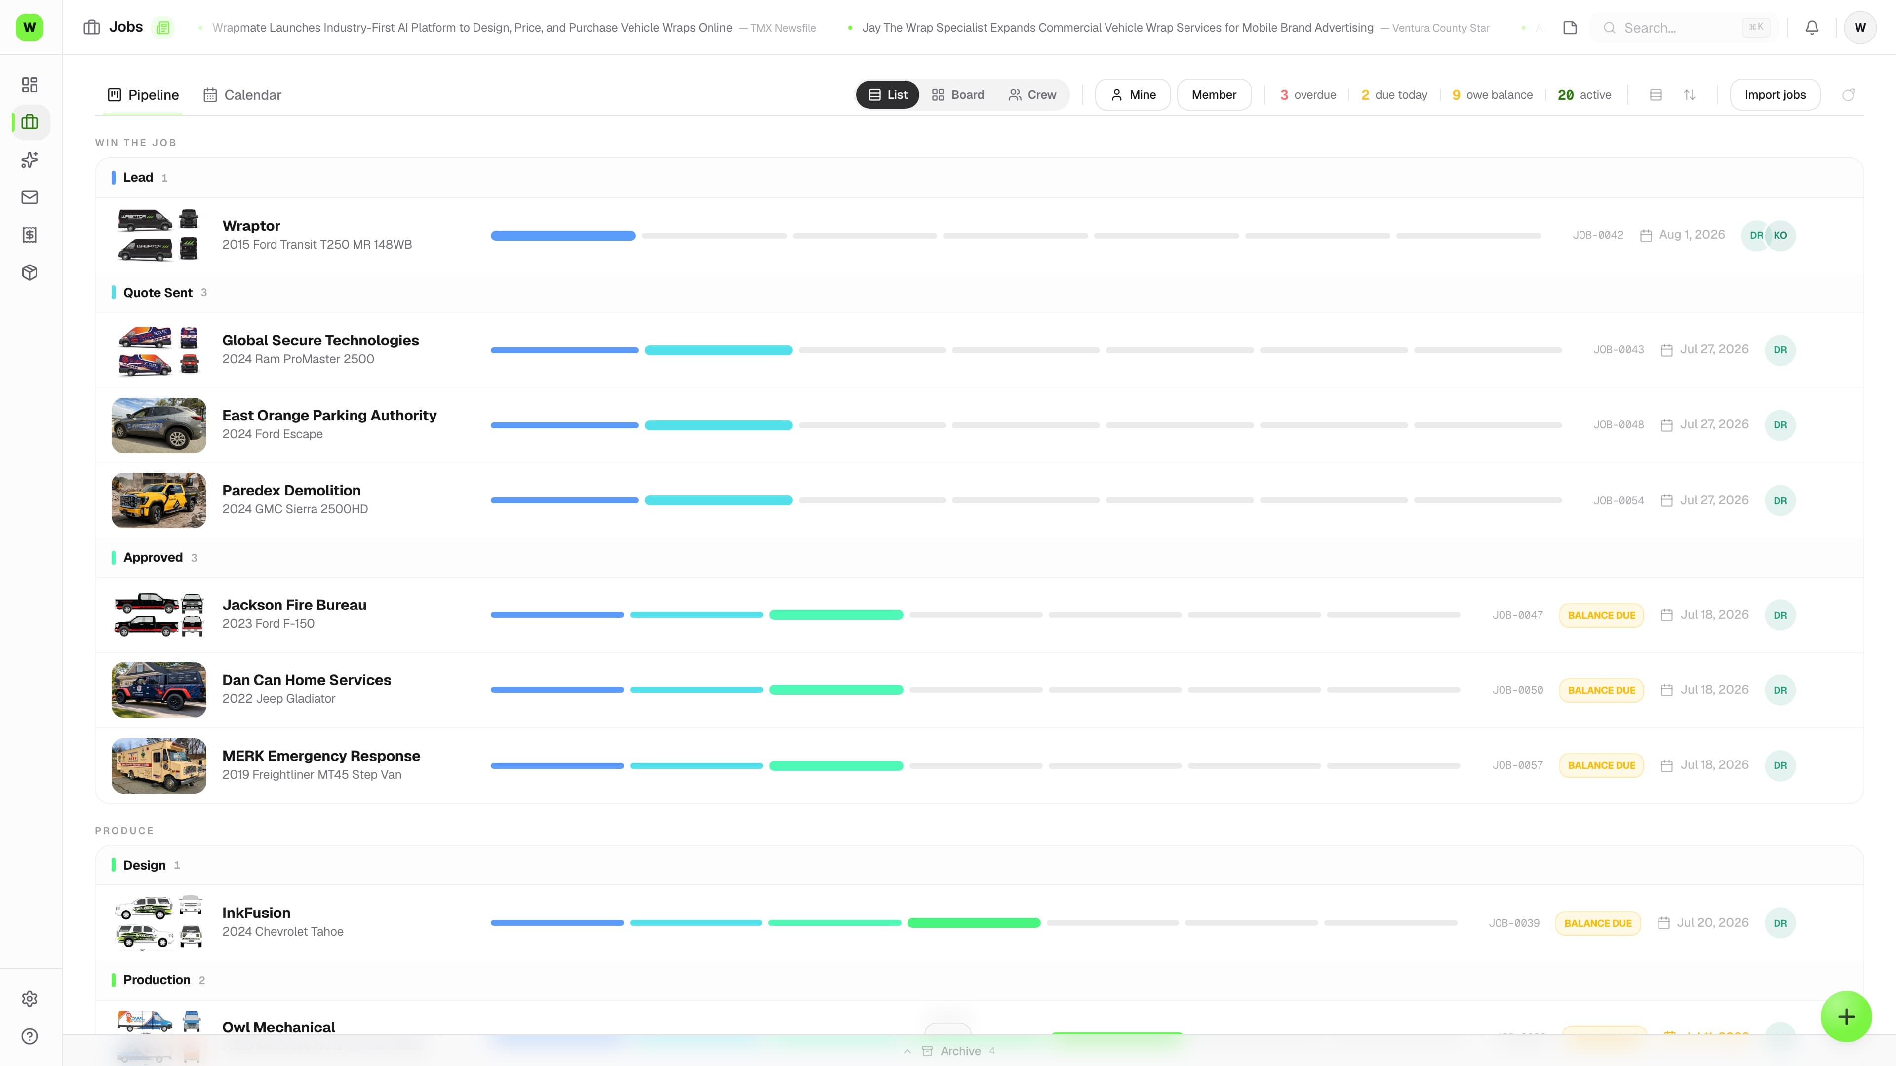Screen dimensions: 1896x1066
Task: Filter by 20 active jobs
Action: click(1584, 95)
